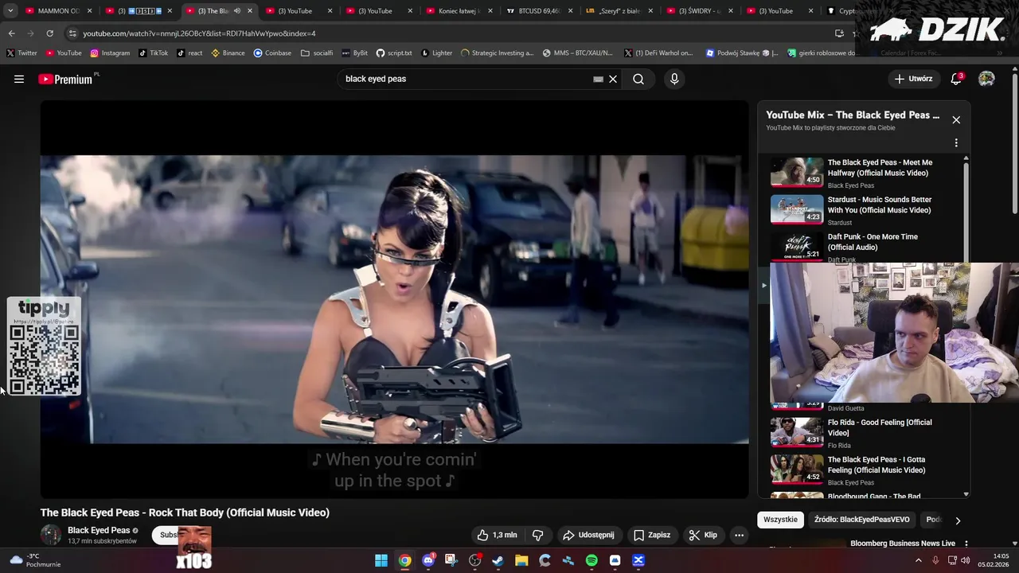
Task: Select the Wszystkie filter chip
Action: coord(780,520)
